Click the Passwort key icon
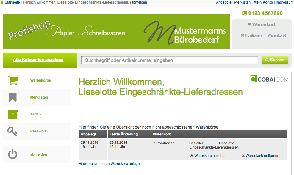The height and width of the screenshot is (175, 294). tap(12, 131)
